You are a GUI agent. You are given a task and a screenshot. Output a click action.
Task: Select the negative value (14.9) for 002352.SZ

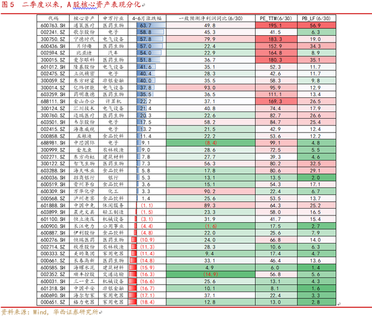(210, 275)
